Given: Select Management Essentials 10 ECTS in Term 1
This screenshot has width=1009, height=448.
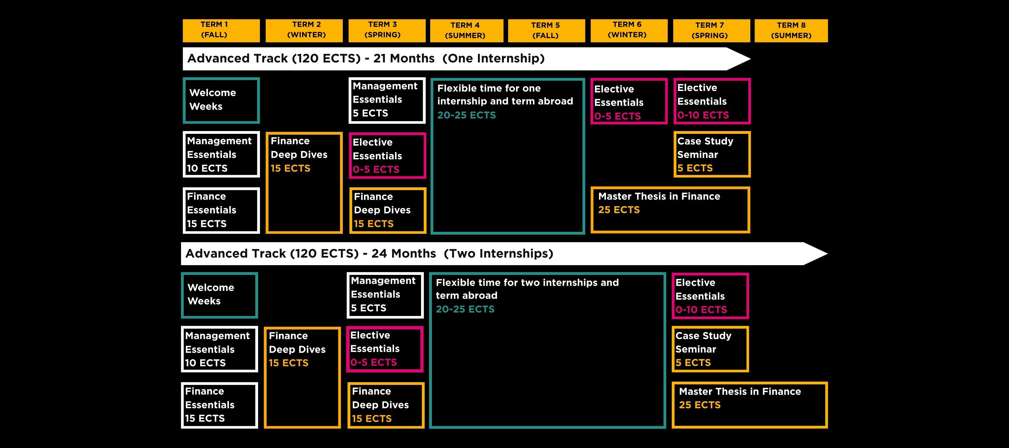Looking at the screenshot, I should [x=221, y=155].
